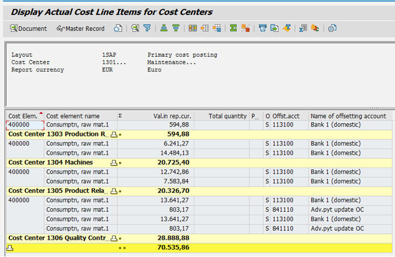The width and height of the screenshot is (395, 257).
Task: Click the Document button in toolbar
Action: pyautogui.click(x=29, y=28)
